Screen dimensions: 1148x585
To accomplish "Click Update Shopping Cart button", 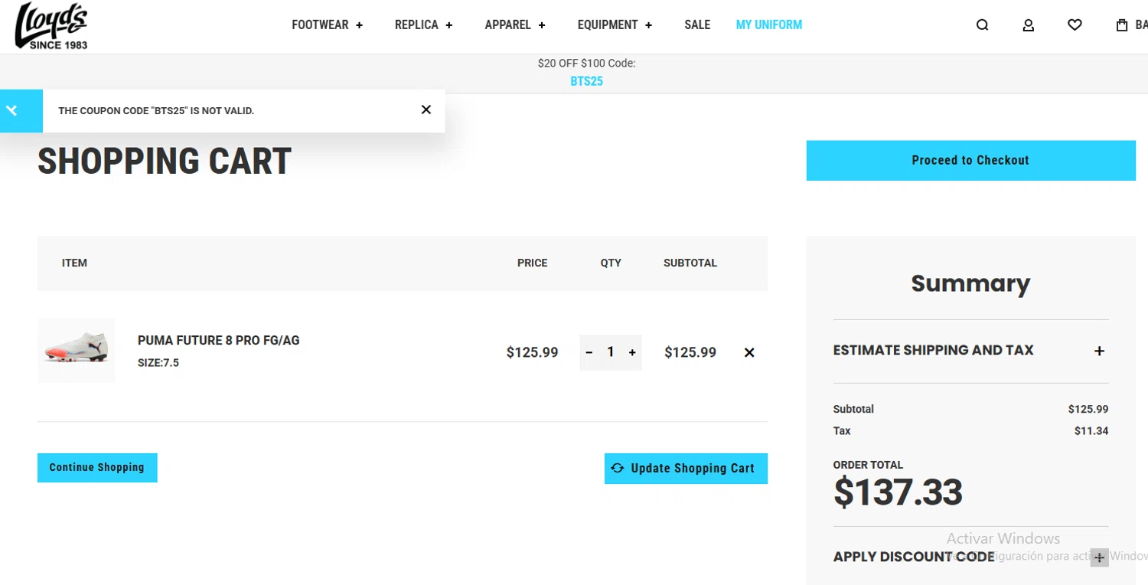I will coord(686,469).
